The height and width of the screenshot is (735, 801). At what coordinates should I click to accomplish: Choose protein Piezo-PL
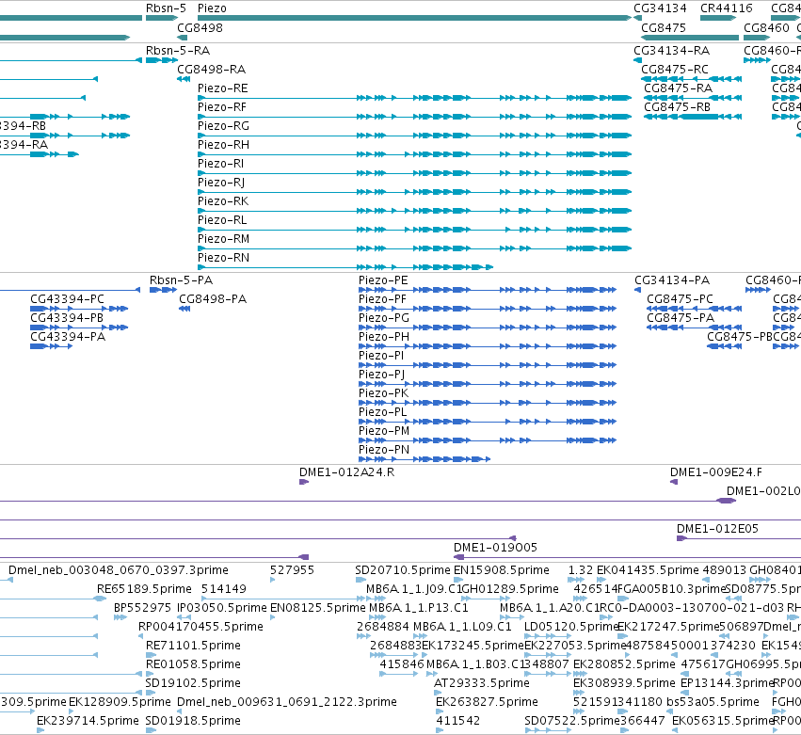(x=383, y=411)
